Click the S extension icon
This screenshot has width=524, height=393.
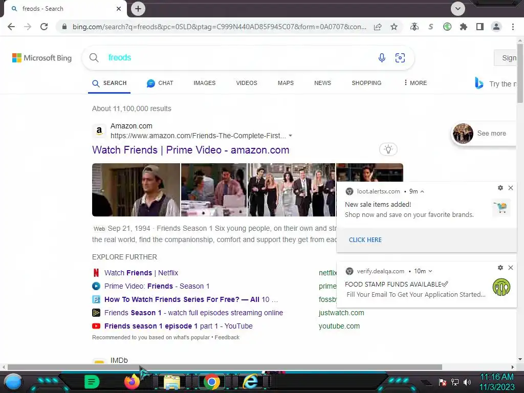pyautogui.click(x=431, y=27)
